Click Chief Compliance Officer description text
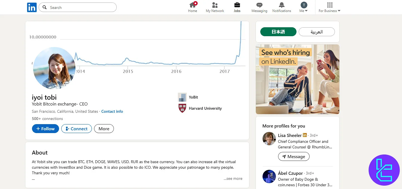The height and width of the screenshot is (189, 402). point(305,144)
